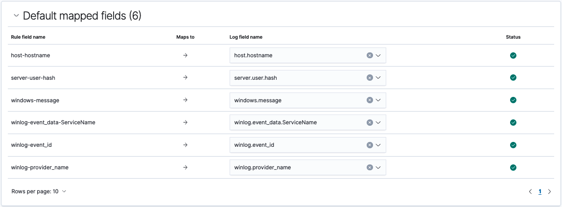The height and width of the screenshot is (207, 562).
Task: Click the Log field name column header
Action: [x=246, y=37]
